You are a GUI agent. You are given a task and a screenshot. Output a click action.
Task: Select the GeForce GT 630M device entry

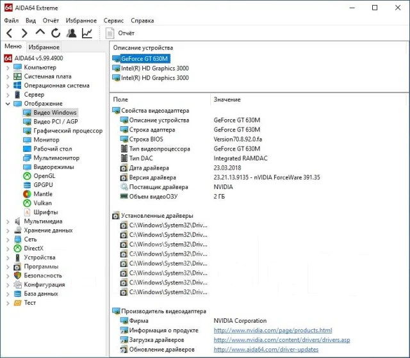[141, 58]
